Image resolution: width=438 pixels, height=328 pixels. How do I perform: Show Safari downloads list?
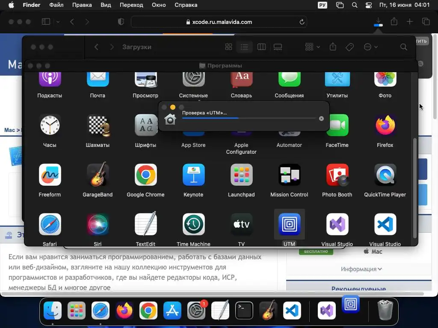point(378,22)
